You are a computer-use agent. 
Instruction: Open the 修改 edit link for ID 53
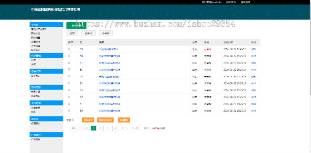pos(254,90)
